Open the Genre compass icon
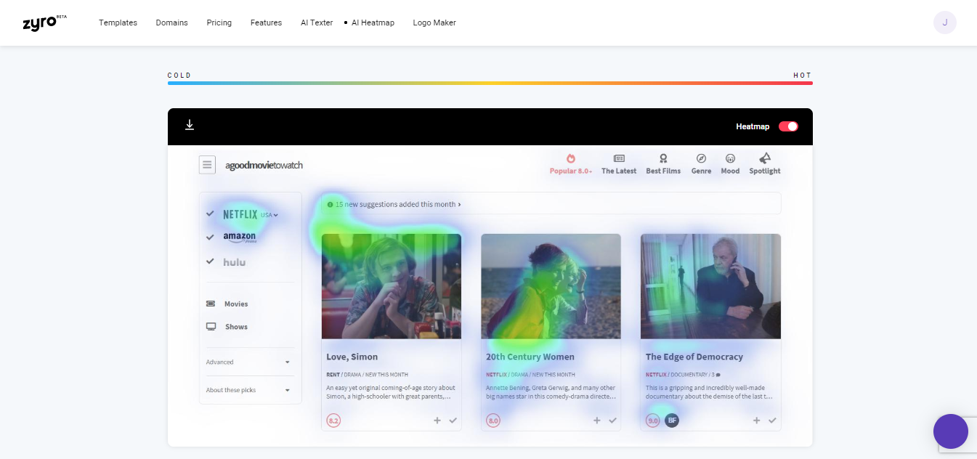This screenshot has width=977, height=459. pos(701,158)
